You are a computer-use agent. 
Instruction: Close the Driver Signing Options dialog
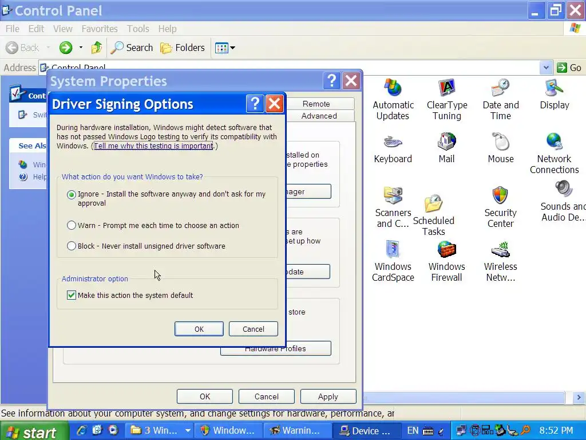click(275, 104)
